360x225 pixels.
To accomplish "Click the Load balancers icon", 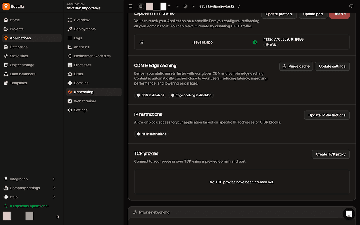I will (6, 74).
